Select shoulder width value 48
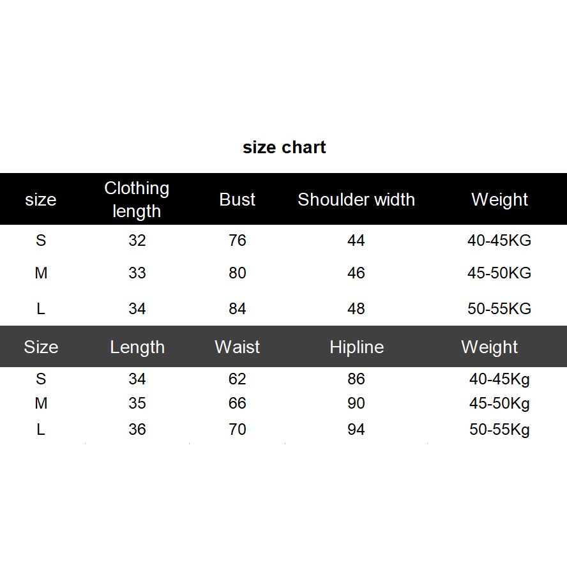Viewport: 567px width, 567px height. (356, 309)
